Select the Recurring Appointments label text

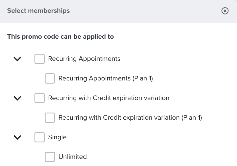(85, 59)
